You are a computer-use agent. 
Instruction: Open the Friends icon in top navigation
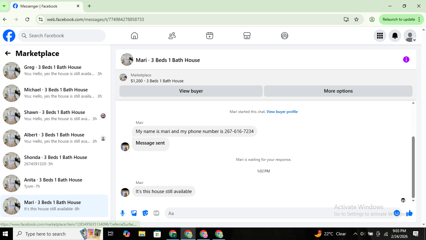tap(172, 36)
